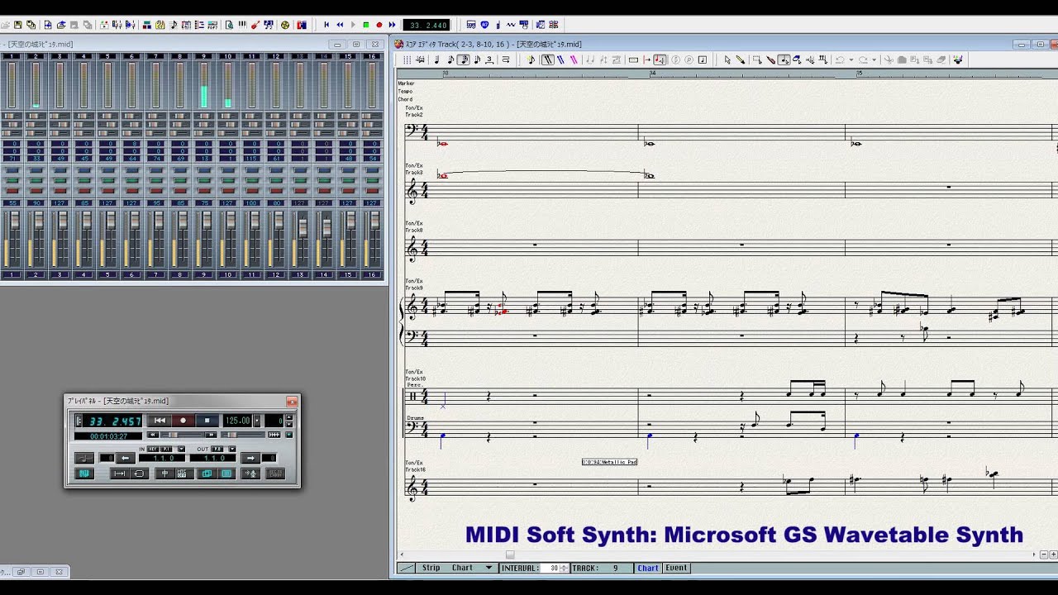Toggle the green button on mixer channel 3
Screen dimensions: 1058x595
tap(60, 180)
